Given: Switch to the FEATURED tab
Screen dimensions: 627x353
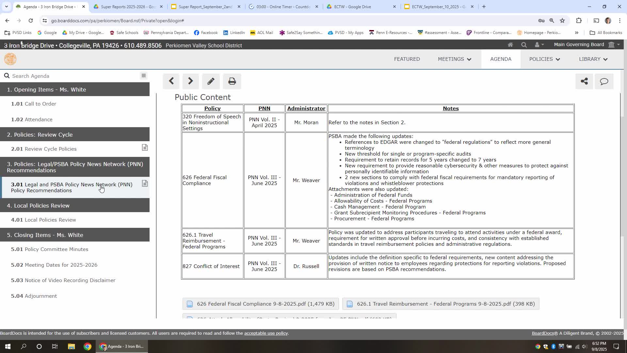Looking at the screenshot, I should click(x=407, y=59).
